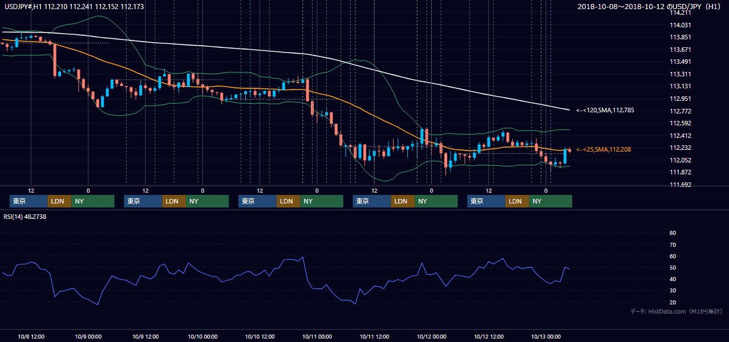This screenshot has height=342, width=729.
Task: Select the RSI 60 level label
Action: 673,256
